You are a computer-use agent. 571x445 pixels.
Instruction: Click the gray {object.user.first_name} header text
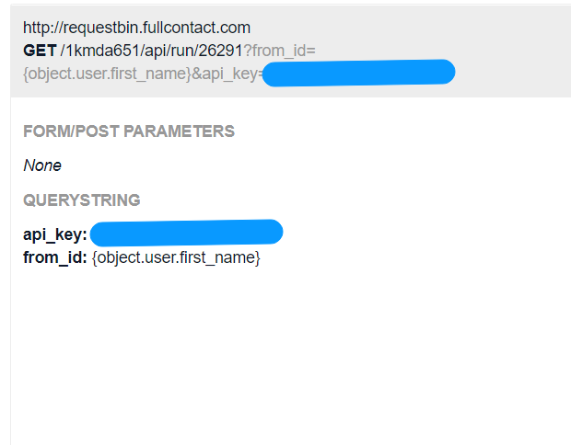107,74
